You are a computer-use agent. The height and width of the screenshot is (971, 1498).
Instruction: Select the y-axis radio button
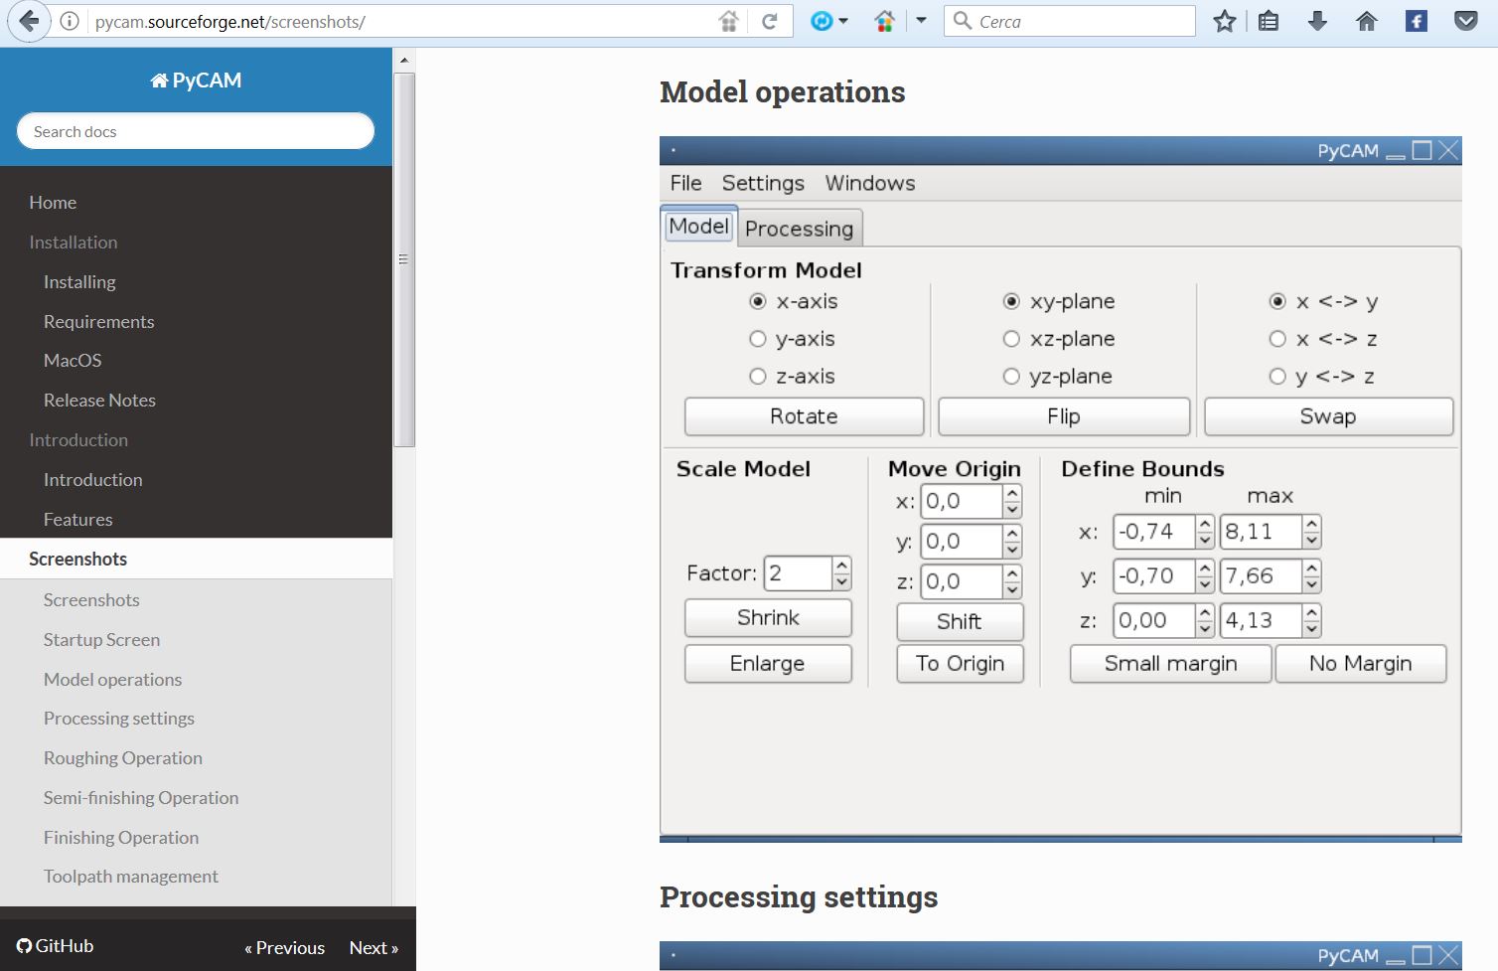click(x=758, y=339)
